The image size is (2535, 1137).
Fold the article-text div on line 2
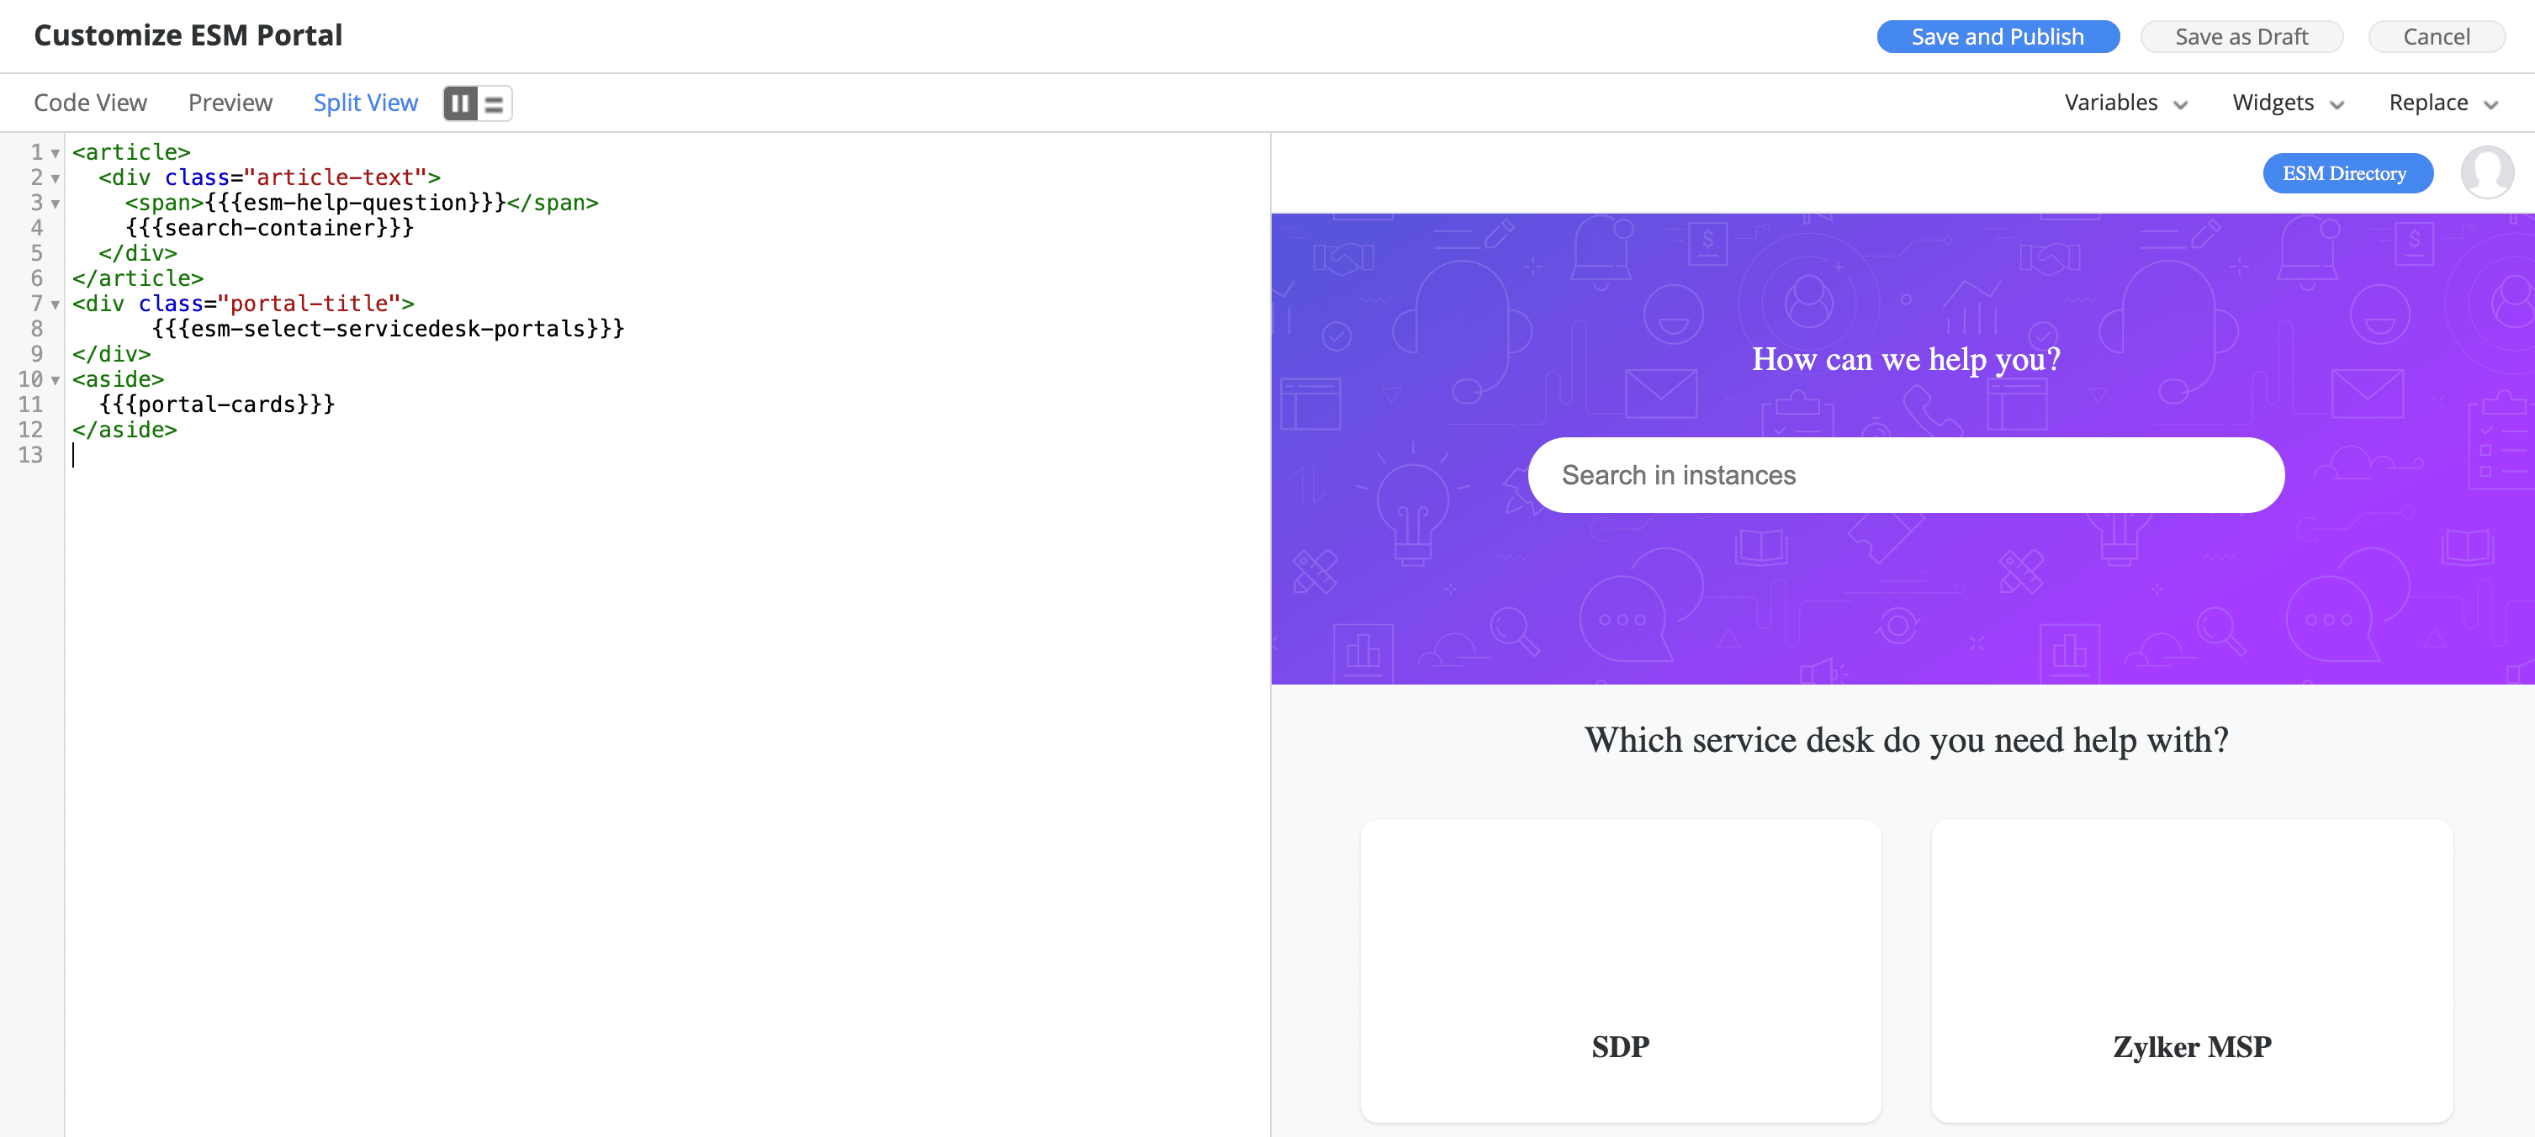pos(56,179)
